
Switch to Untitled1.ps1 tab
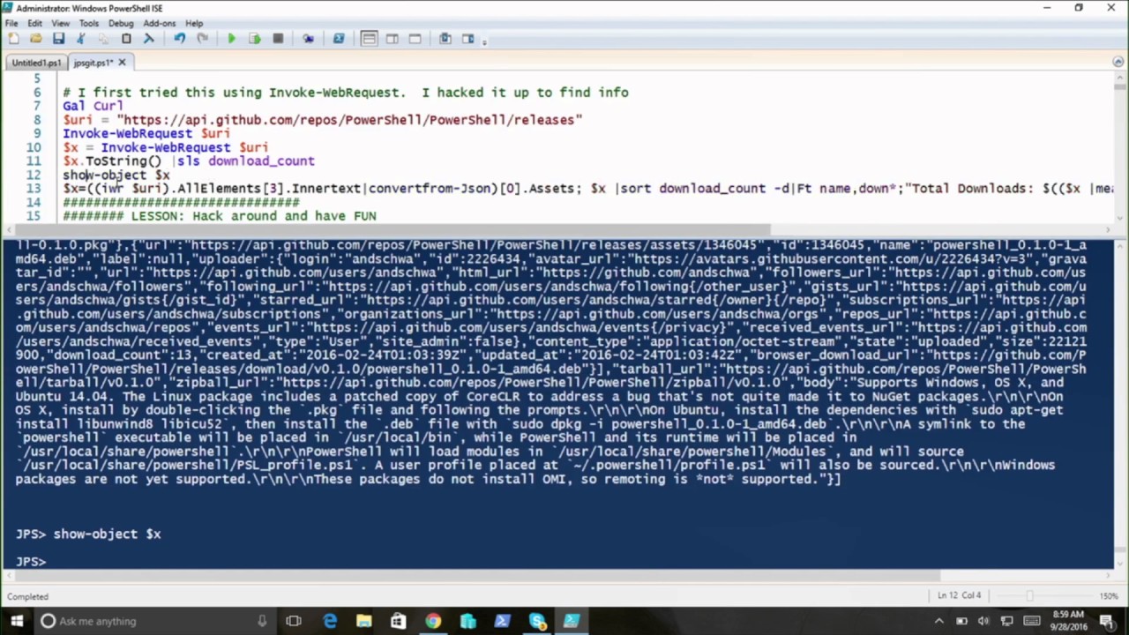click(36, 63)
